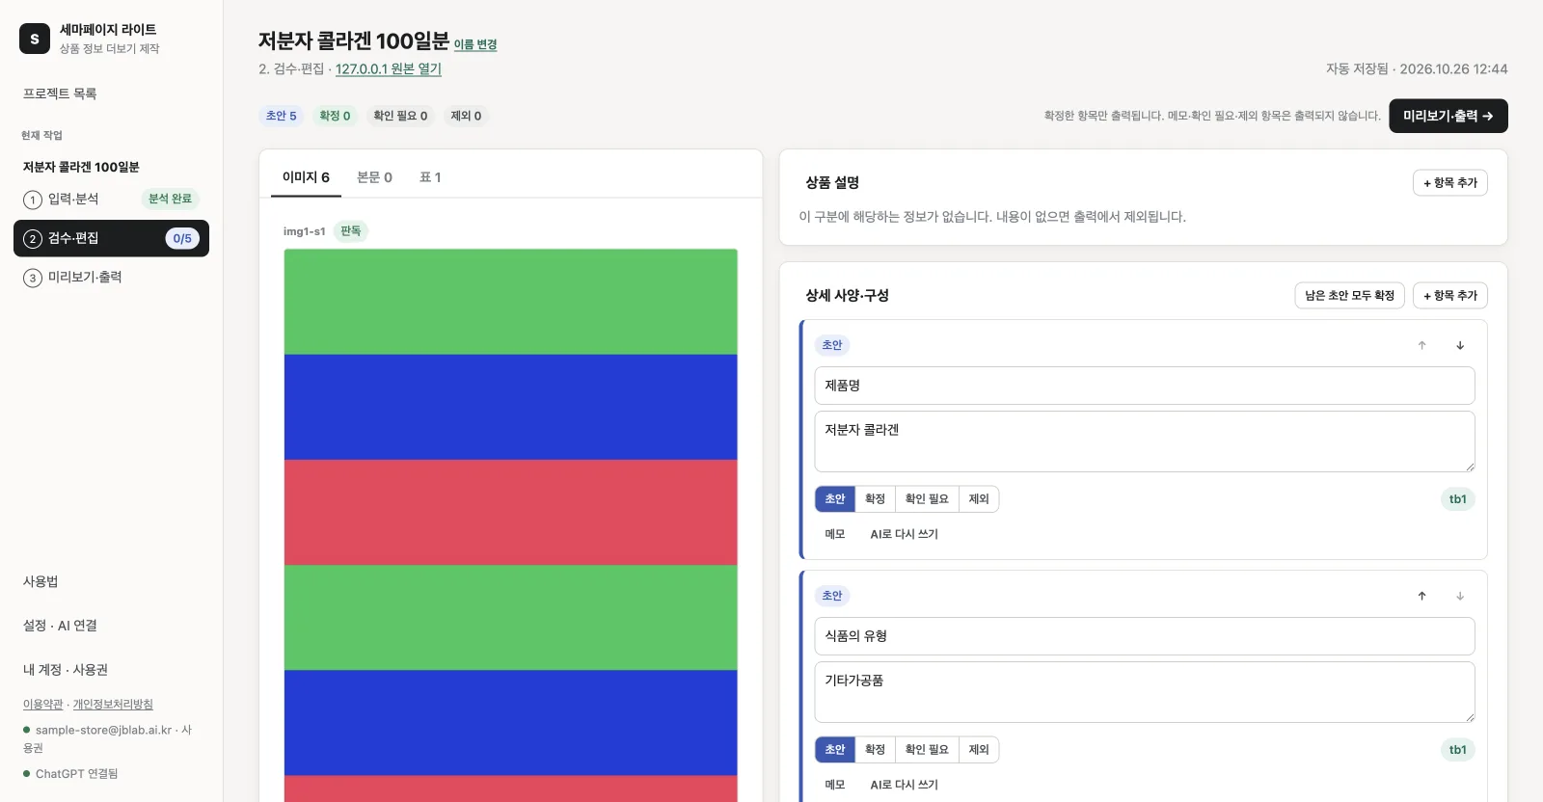This screenshot has height=802, width=1543.
Task: Open 프로젝트 목록 in the sidebar
Action: (x=60, y=94)
